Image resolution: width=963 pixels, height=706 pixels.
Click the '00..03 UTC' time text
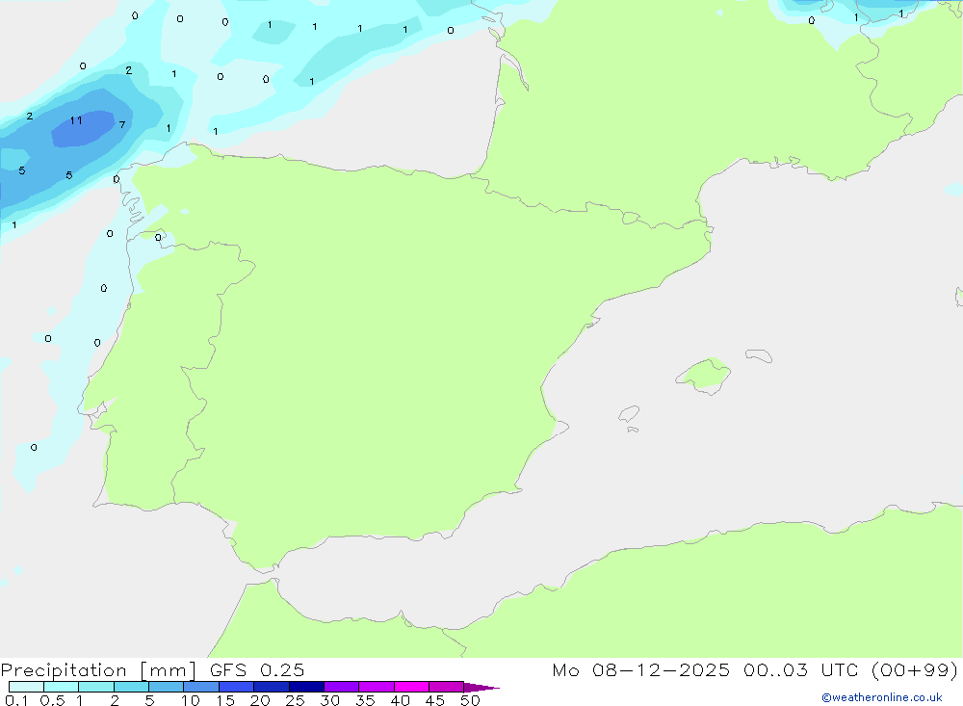point(801,670)
